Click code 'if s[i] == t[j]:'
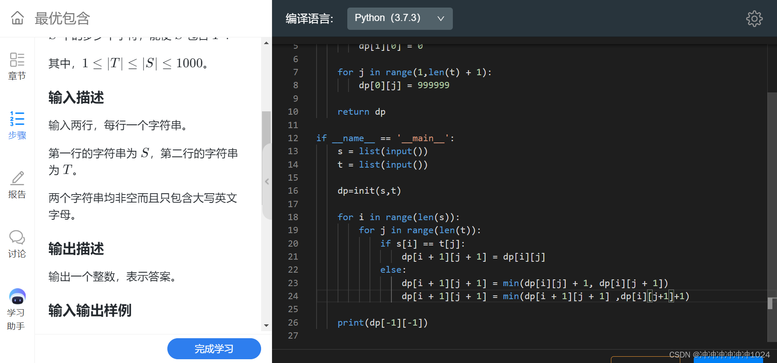777x363 pixels. click(423, 244)
